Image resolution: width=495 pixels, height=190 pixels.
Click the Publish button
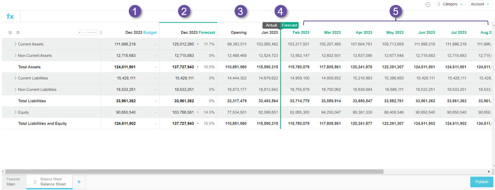(482, 182)
